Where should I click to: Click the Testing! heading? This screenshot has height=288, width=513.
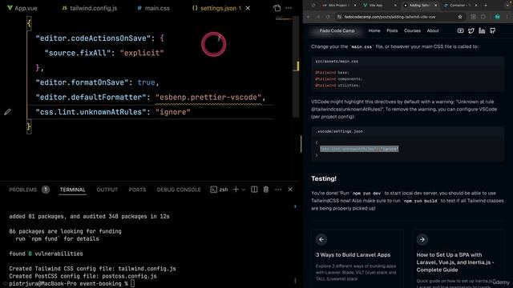click(324, 178)
